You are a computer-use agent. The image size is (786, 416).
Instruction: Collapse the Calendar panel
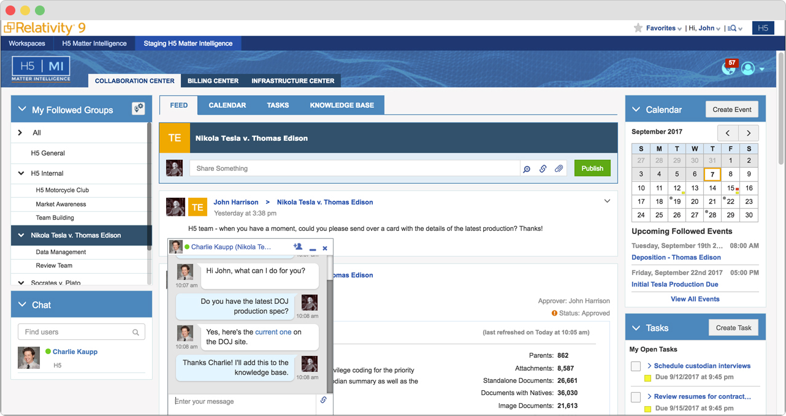coord(636,109)
